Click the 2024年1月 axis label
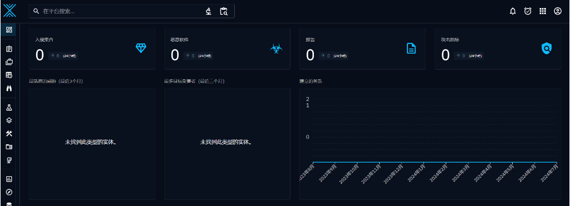 click(416, 173)
